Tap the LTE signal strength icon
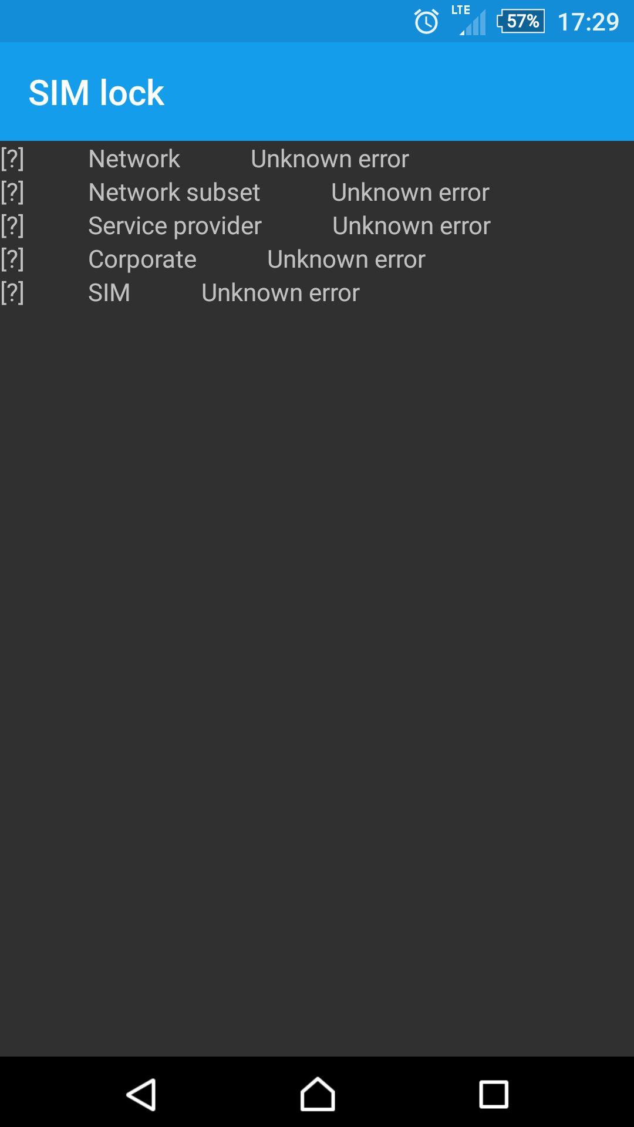 click(x=470, y=21)
